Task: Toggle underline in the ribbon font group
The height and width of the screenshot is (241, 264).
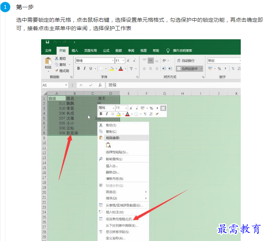Action: tap(91, 68)
